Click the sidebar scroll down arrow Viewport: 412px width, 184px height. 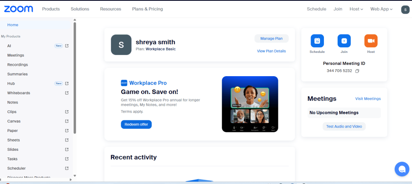[74, 176]
